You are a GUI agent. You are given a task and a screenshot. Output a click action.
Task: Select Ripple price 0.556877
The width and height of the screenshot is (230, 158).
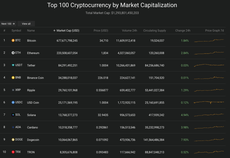[102, 90]
